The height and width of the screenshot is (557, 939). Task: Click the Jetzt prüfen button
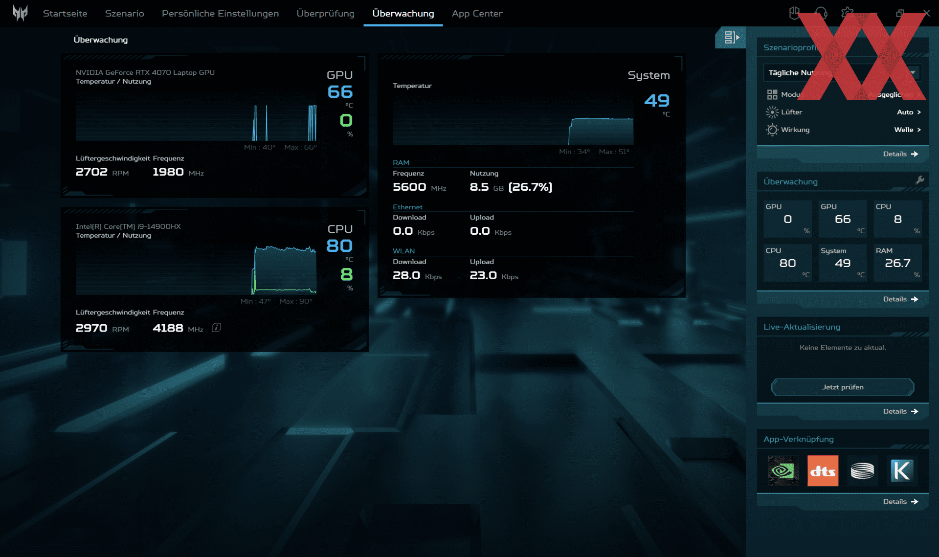842,387
